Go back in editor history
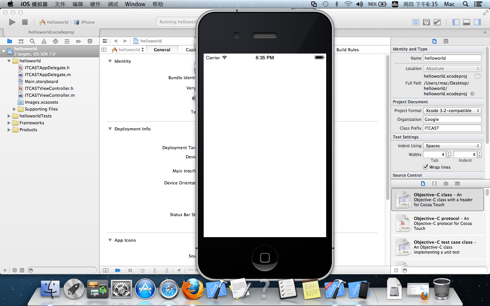The width and height of the screenshot is (490, 306). click(116, 41)
